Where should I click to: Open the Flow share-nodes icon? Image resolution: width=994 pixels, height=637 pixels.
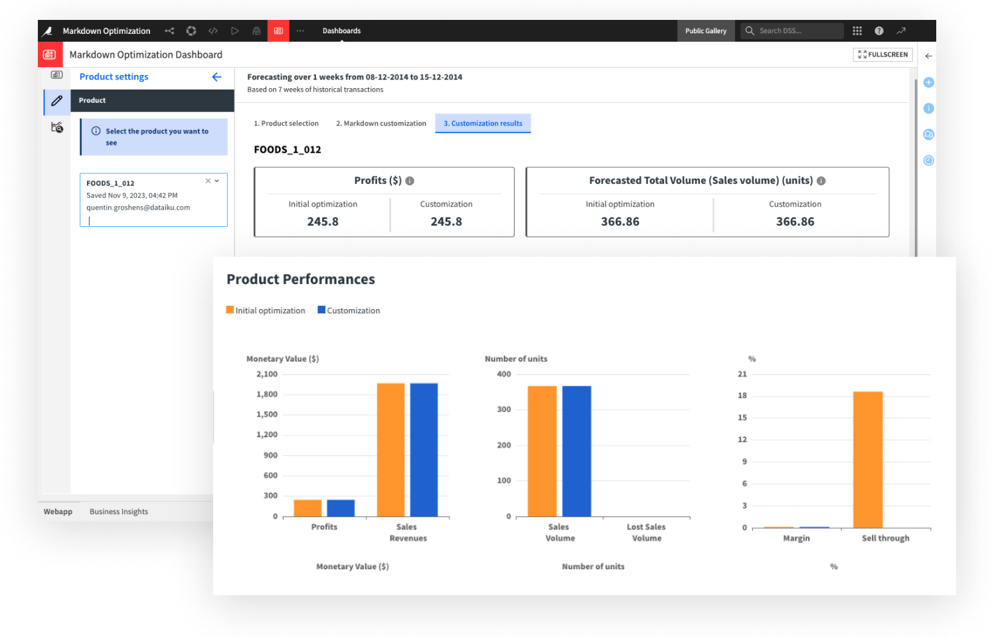click(x=169, y=31)
